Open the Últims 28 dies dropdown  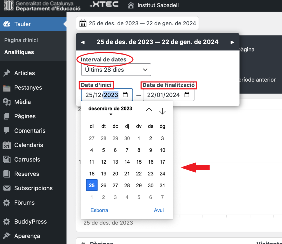pos(116,70)
